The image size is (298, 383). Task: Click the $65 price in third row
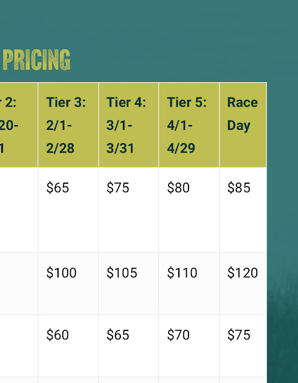118,335
